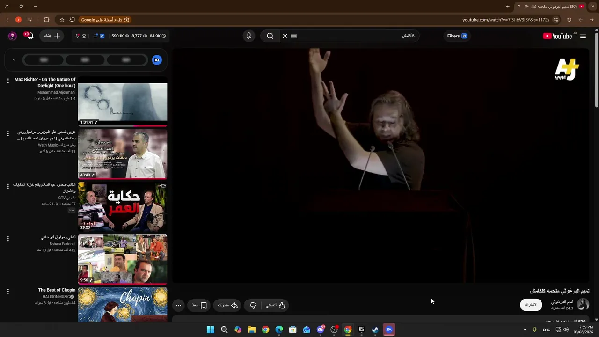The image size is (599, 337).
Task: Click the Google Lens ask questions chip
Action: tap(105, 20)
